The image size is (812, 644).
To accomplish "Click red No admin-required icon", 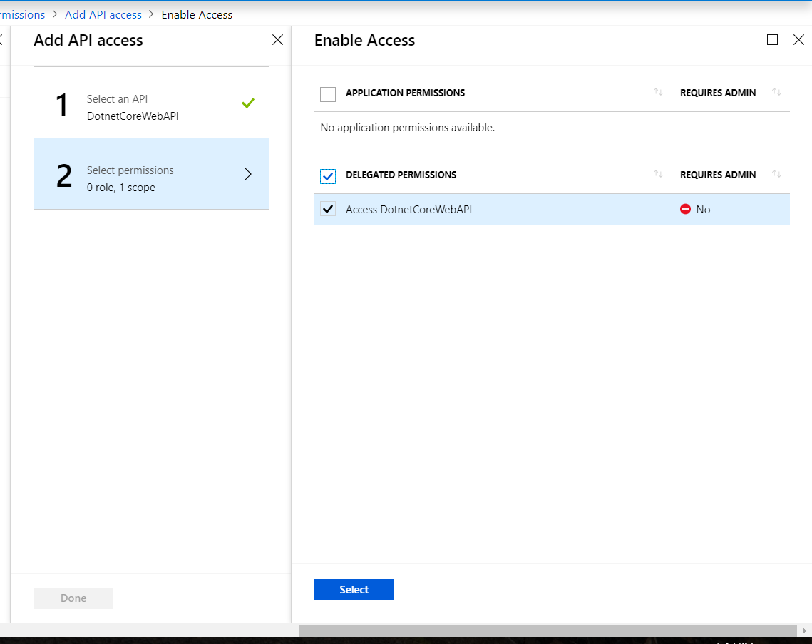I will pos(685,210).
